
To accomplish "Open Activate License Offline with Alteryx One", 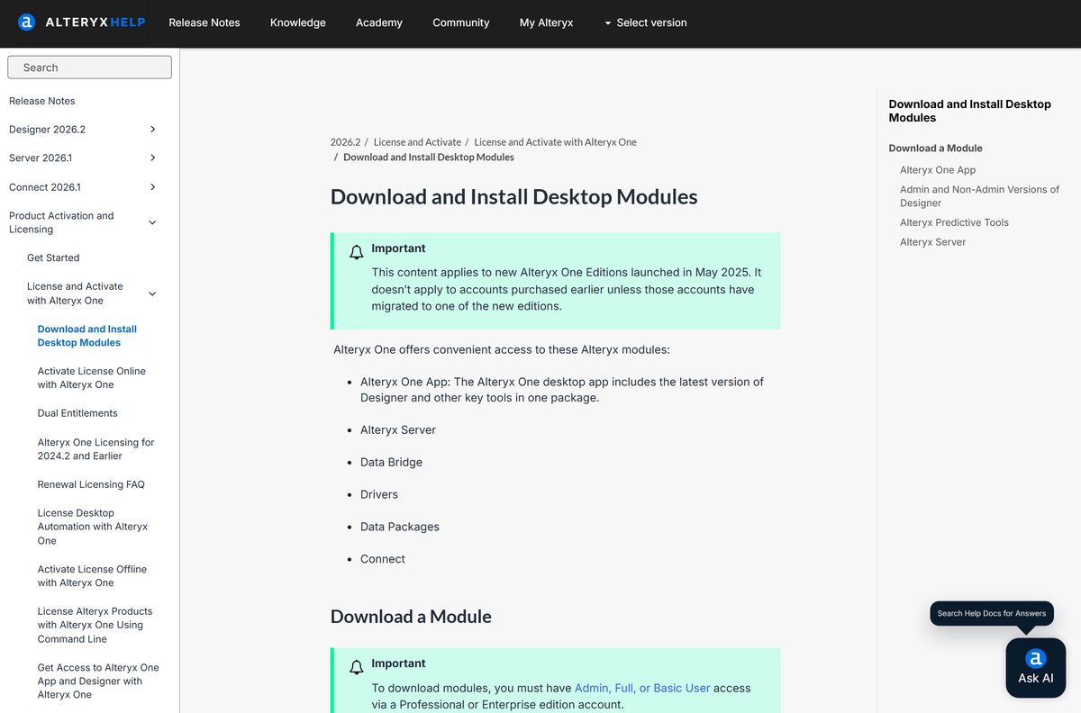I will (x=92, y=576).
